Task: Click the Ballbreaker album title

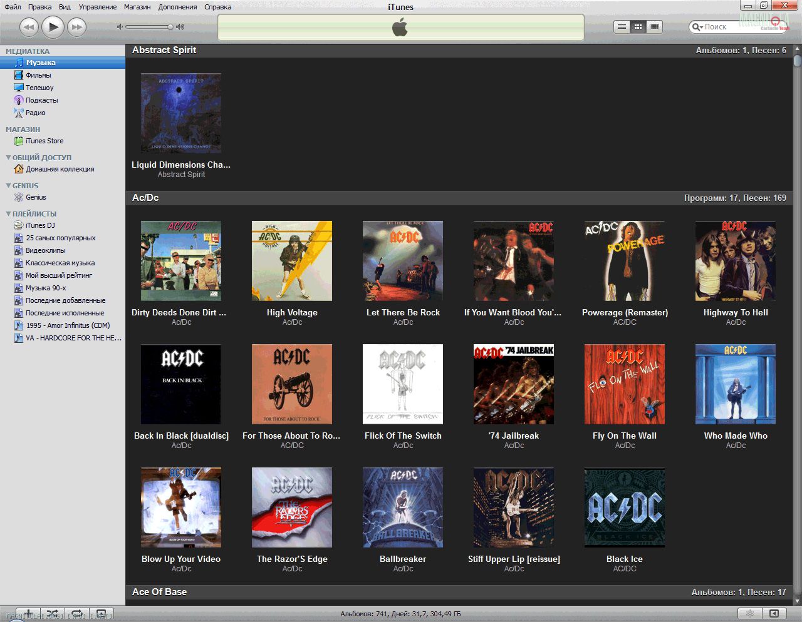Action: [403, 559]
